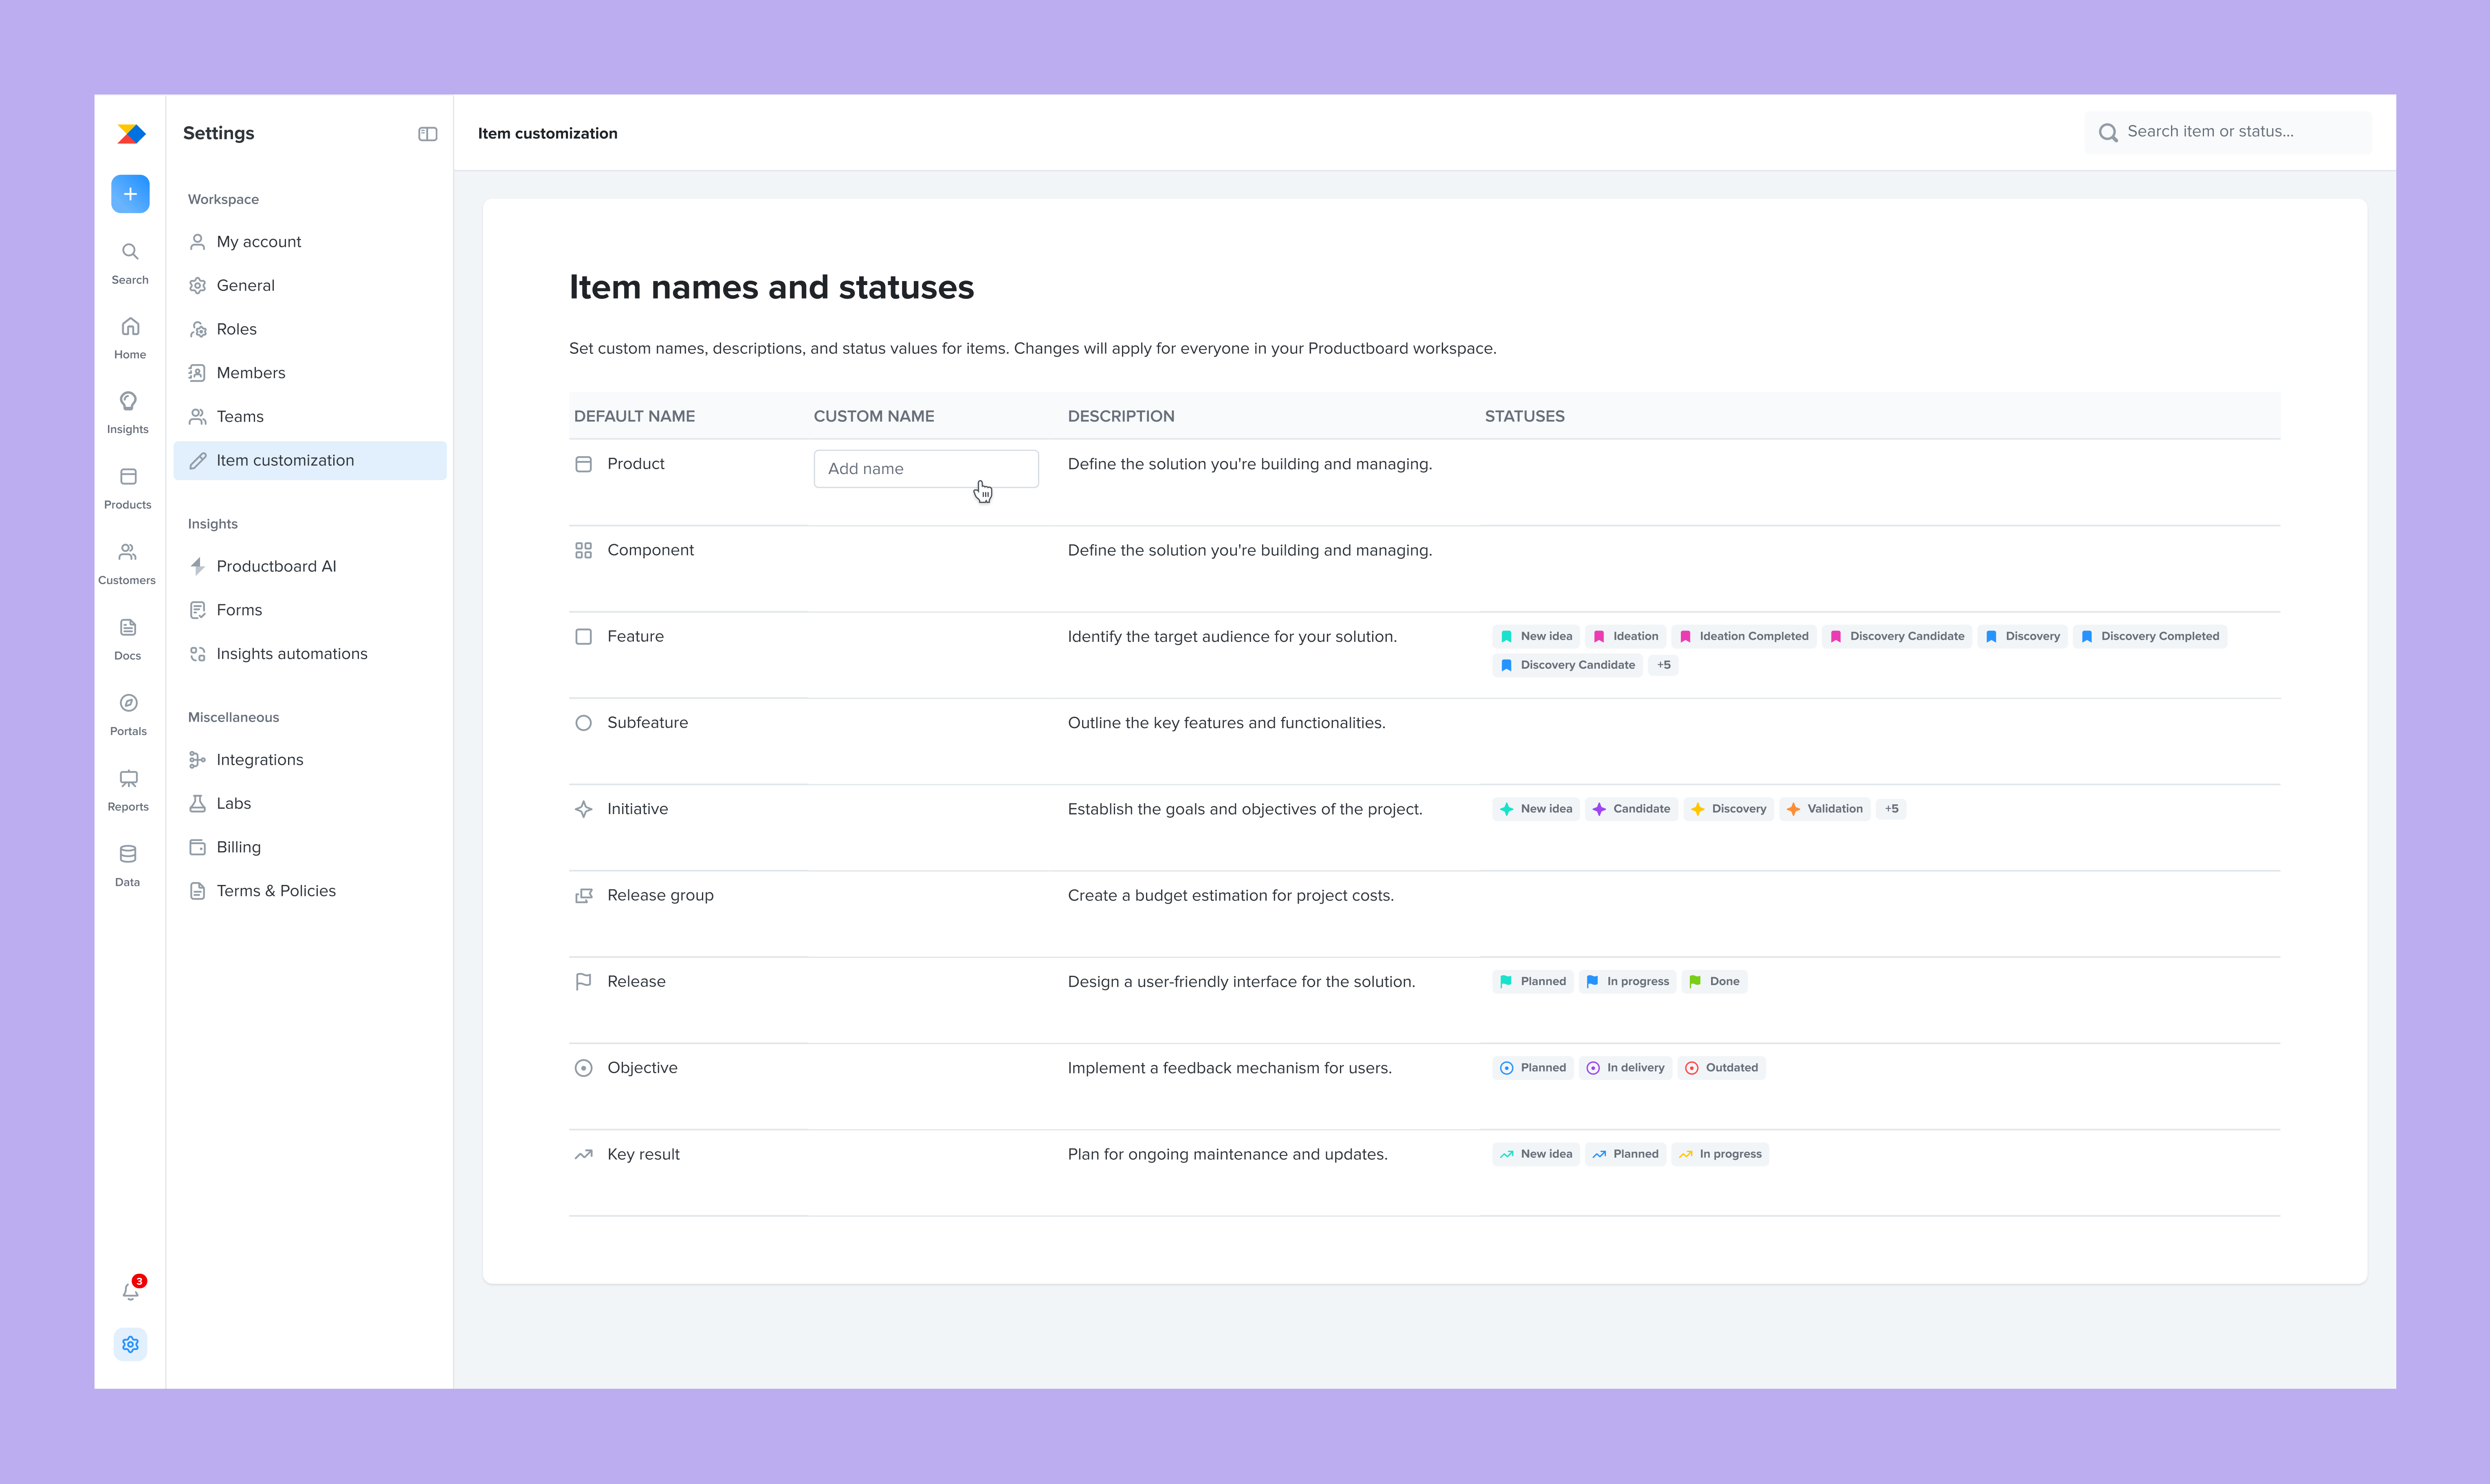Click the Component row icon

(583, 550)
